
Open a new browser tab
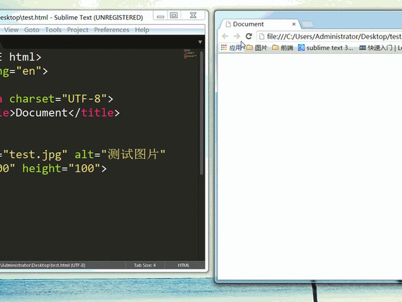(307, 24)
